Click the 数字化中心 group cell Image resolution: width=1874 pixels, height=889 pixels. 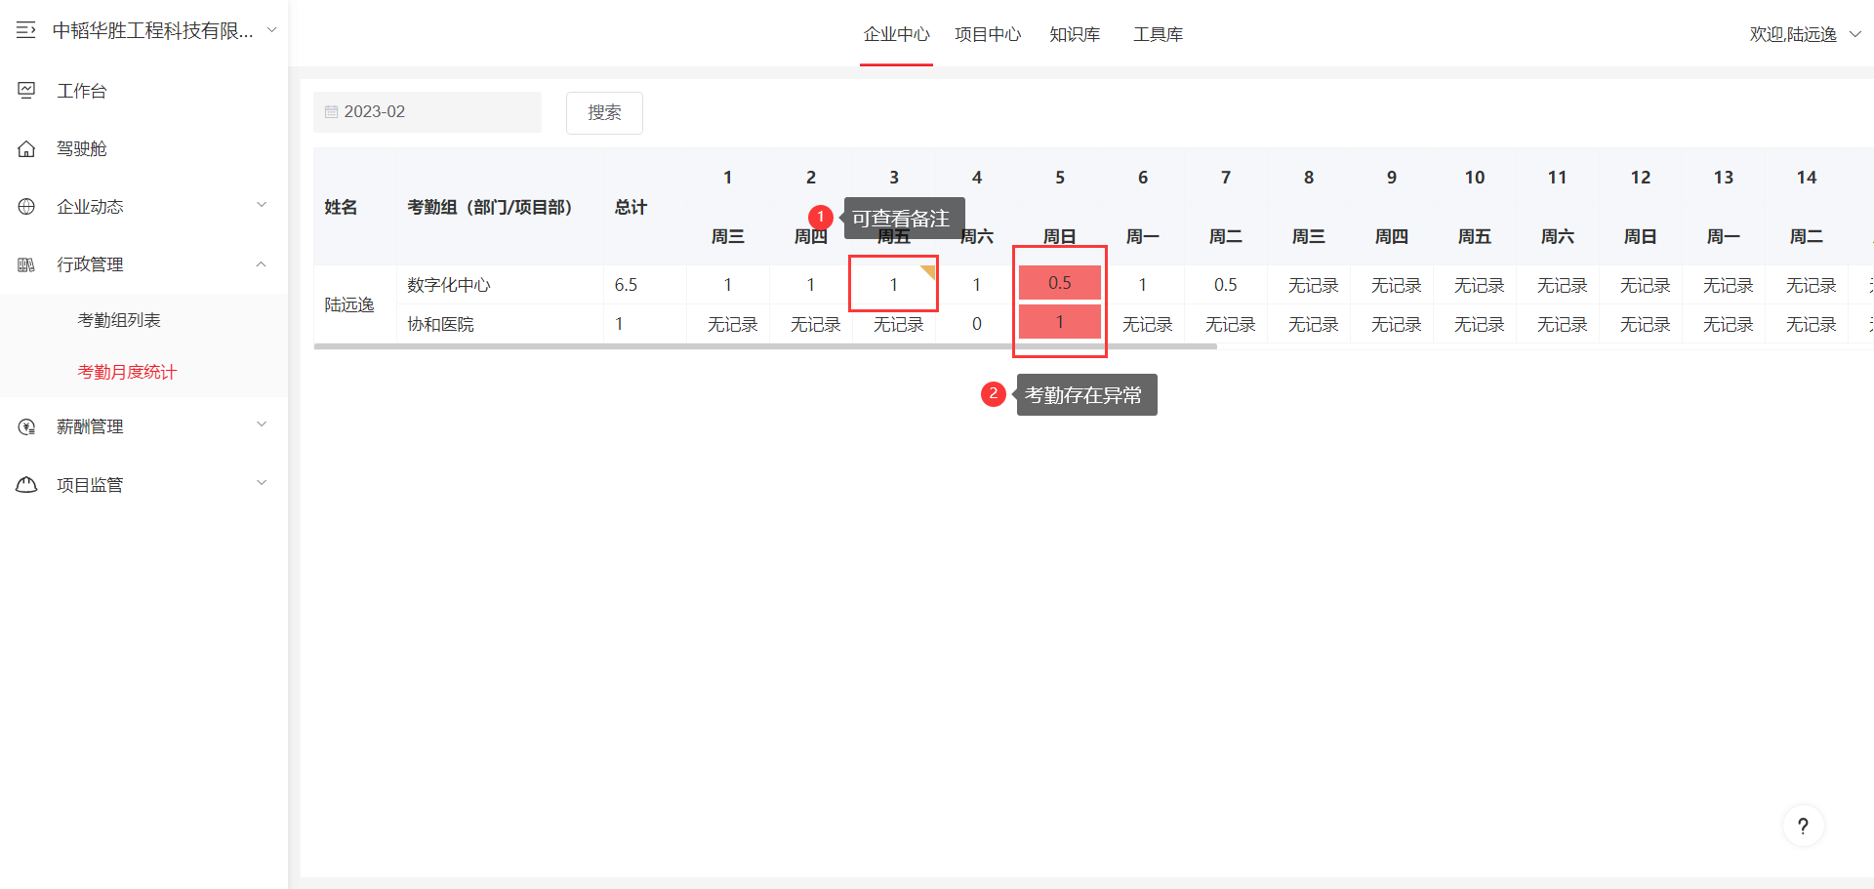500,285
